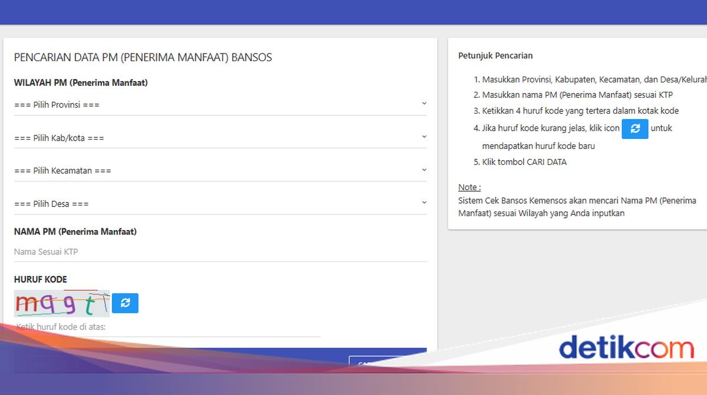The height and width of the screenshot is (395, 707).
Task: Click the detikcom logo
Action: point(626,348)
